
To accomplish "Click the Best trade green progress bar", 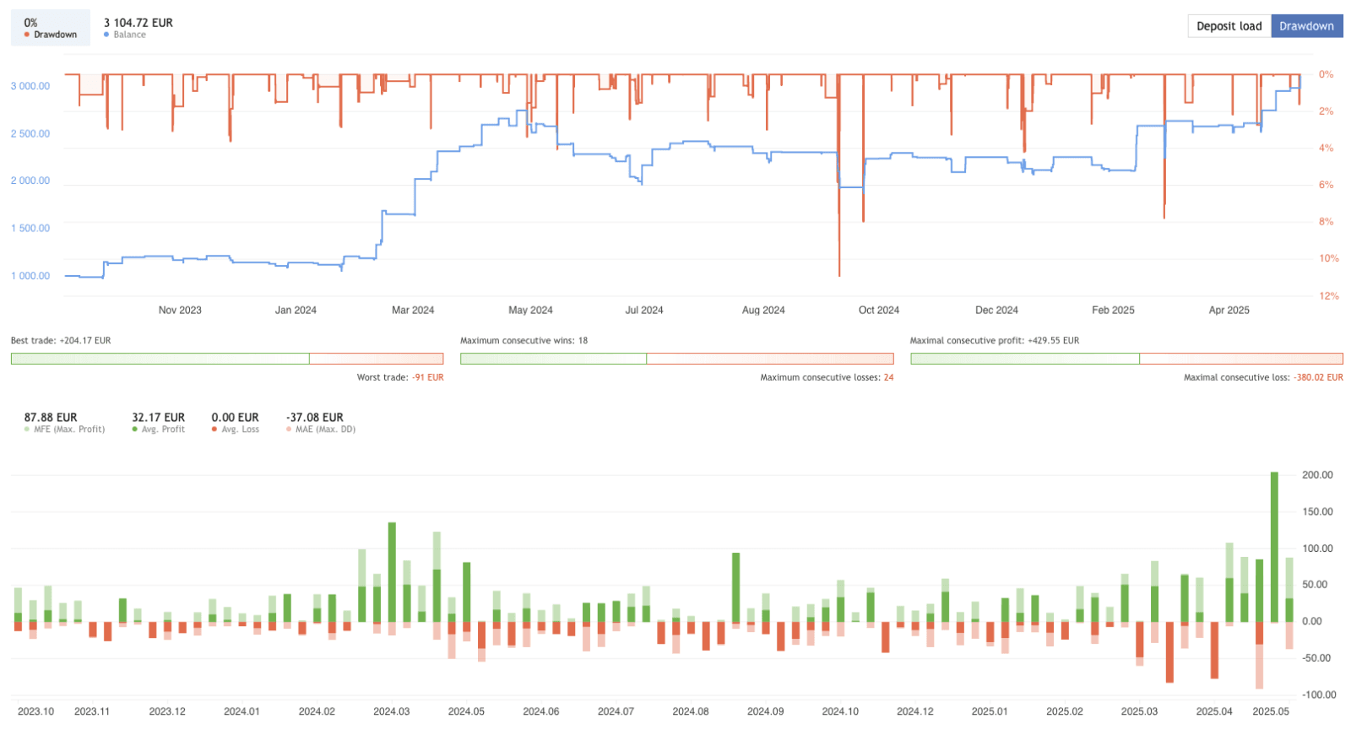I will [x=160, y=359].
